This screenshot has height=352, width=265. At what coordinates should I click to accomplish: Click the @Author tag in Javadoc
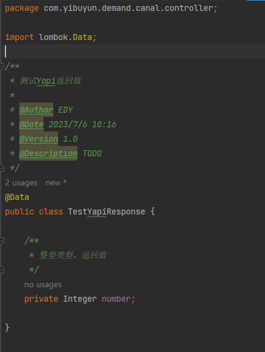pyautogui.click(x=36, y=110)
